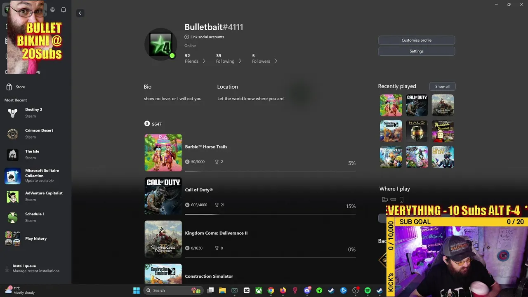This screenshot has height=297, width=528.
Task: Click PC device icon under Where I play
Action: click(x=385, y=200)
